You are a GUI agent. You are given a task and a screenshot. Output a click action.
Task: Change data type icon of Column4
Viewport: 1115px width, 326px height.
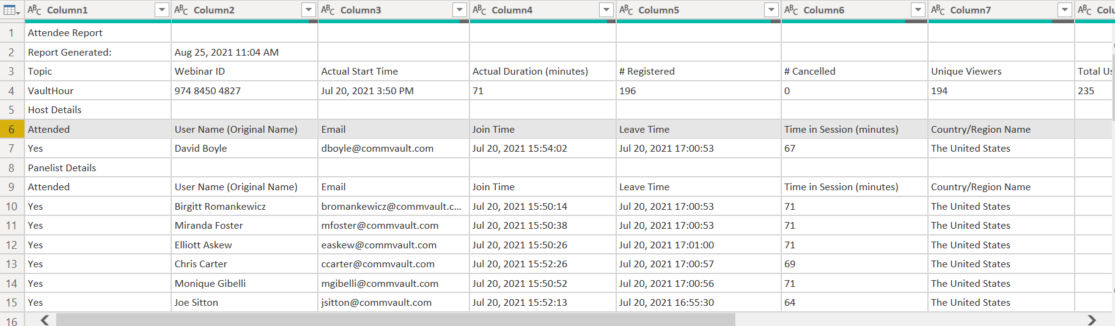point(479,10)
